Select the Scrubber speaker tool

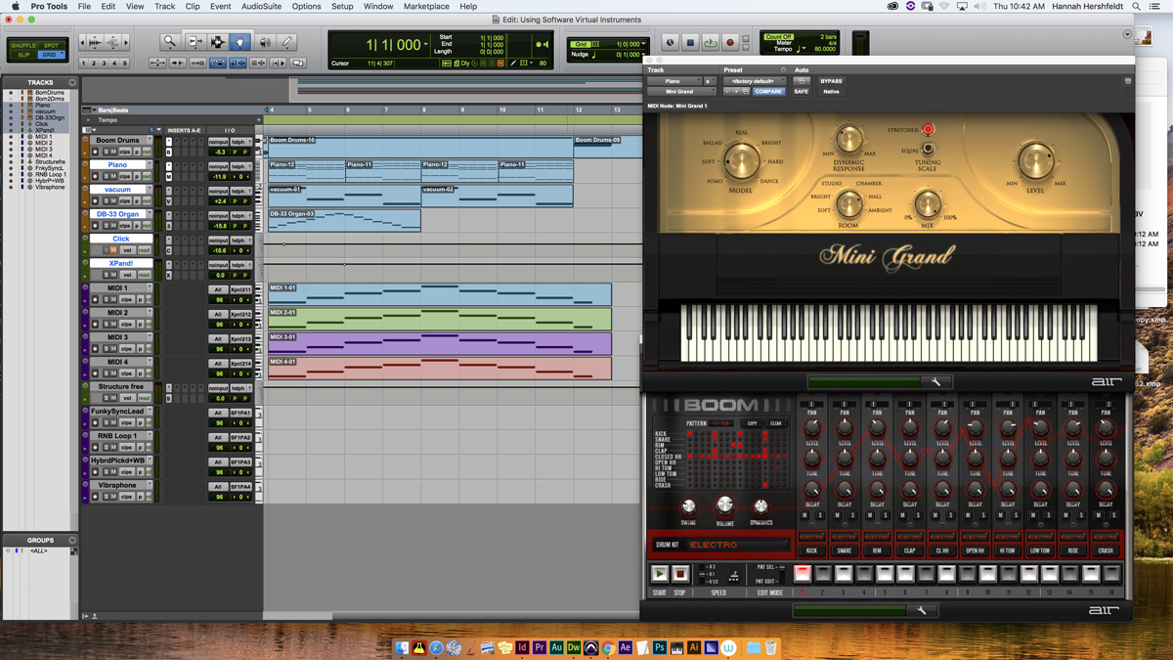[264, 42]
